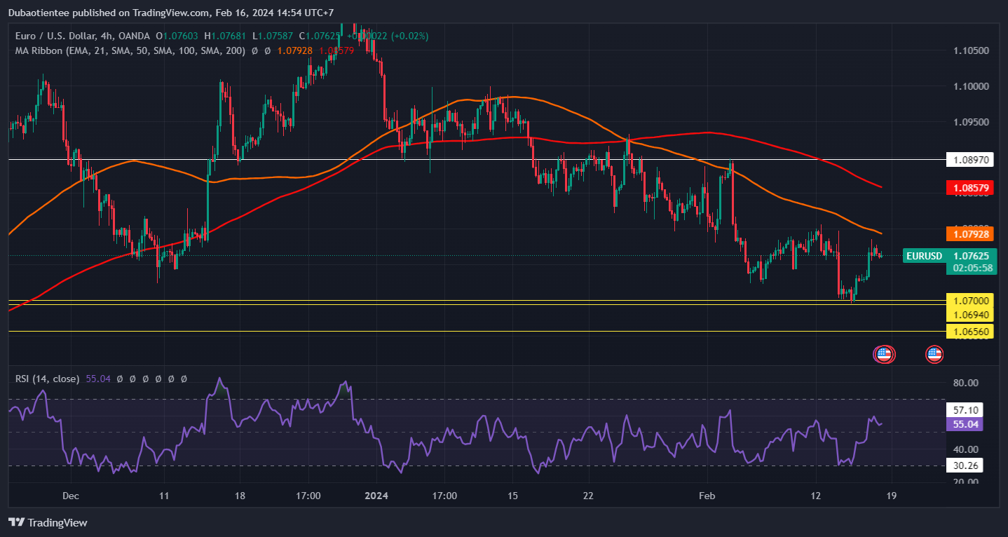The width and height of the screenshot is (1008, 537).
Task: Click the red 1.08579 price axis label
Action: coord(970,188)
